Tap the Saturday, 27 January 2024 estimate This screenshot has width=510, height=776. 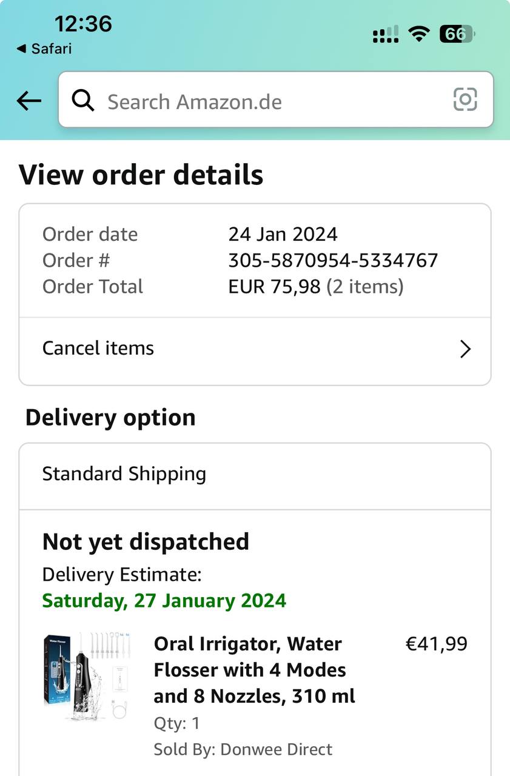click(164, 601)
